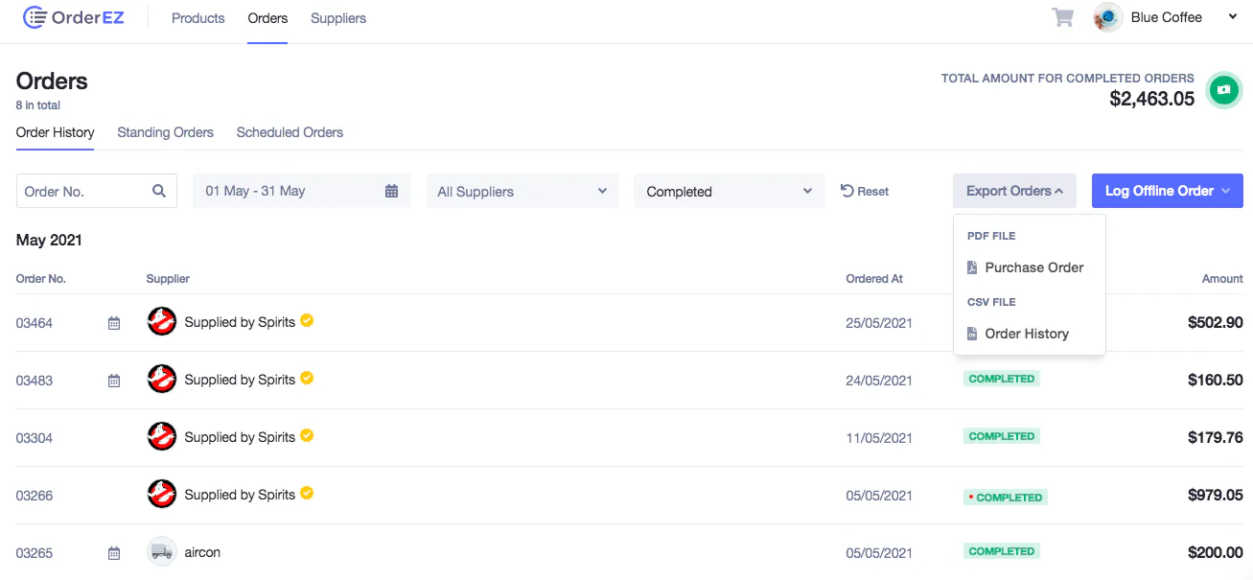Click the CSV file icon beside Order History
Image resolution: width=1253 pixels, height=580 pixels.
click(972, 334)
